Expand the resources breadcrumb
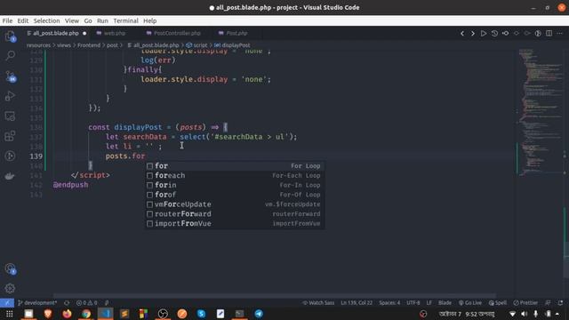This screenshot has width=569, height=320. [38, 45]
